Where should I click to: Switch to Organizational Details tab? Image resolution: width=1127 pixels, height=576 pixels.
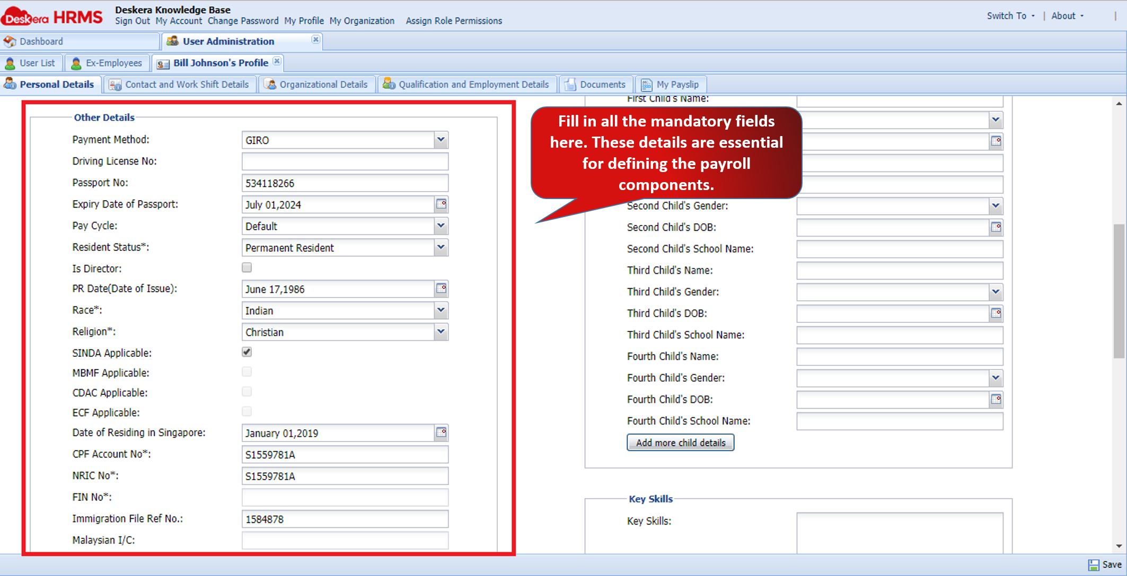(317, 85)
